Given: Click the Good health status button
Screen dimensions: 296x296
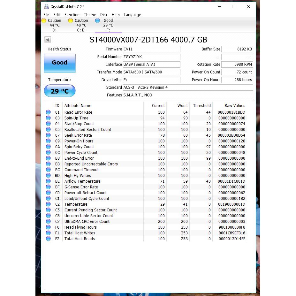Looking at the screenshot, I should pyautogui.click(x=59, y=63).
